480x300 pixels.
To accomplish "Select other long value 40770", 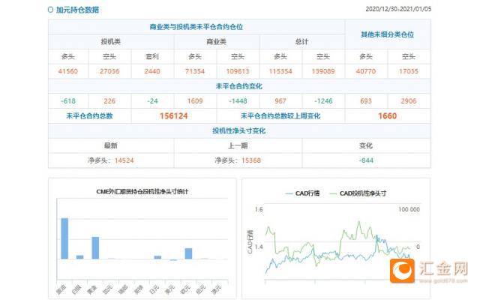I will point(366,71).
